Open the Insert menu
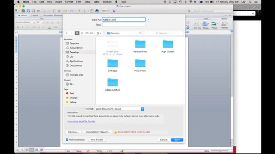Screen dimensions: 275x154 [x=58, y=2]
